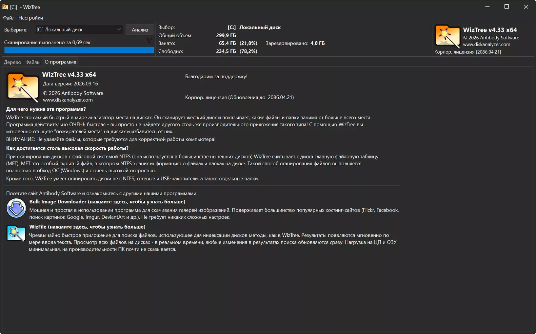Click the Благодарим за поддержку! text
The height and width of the screenshot is (334, 536).
216,76
